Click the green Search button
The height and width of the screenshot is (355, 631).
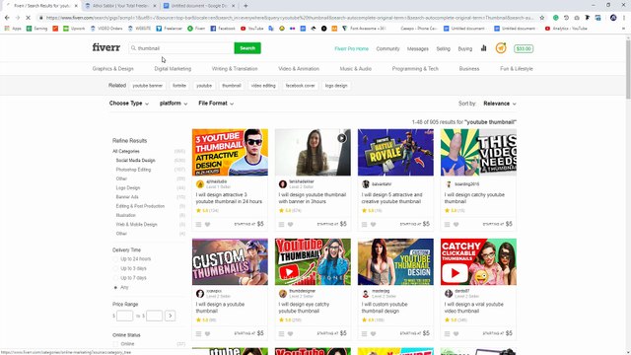tap(247, 48)
